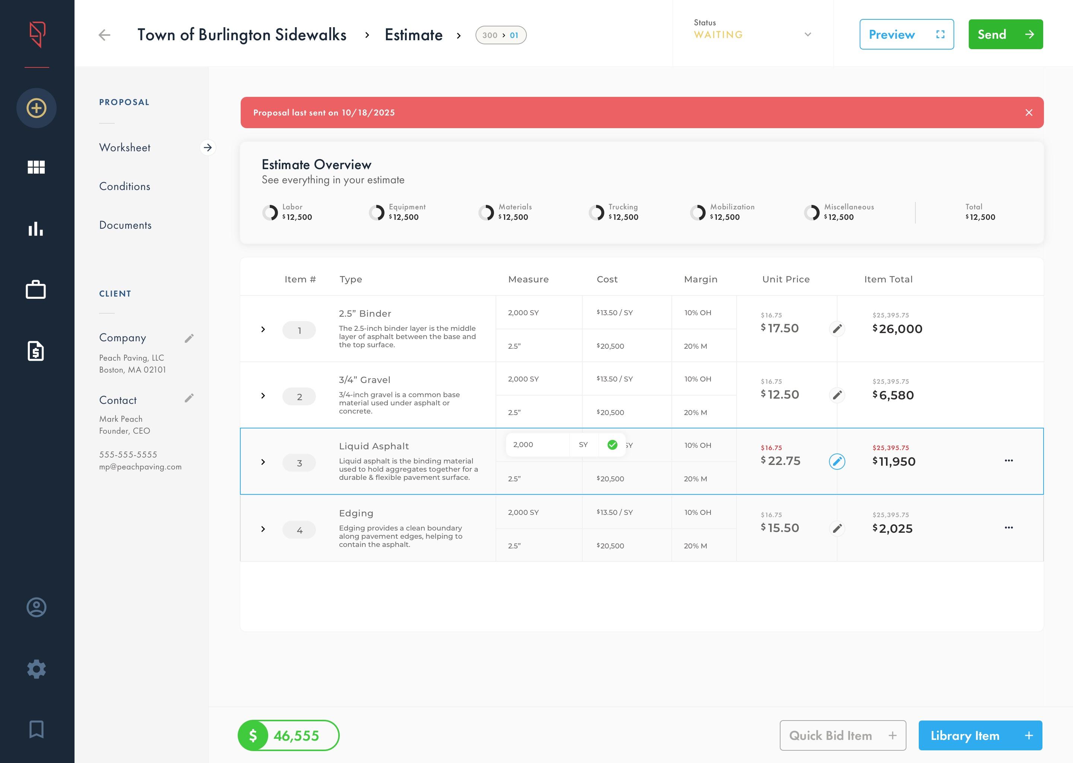Expand item 1 Binder row

click(263, 329)
